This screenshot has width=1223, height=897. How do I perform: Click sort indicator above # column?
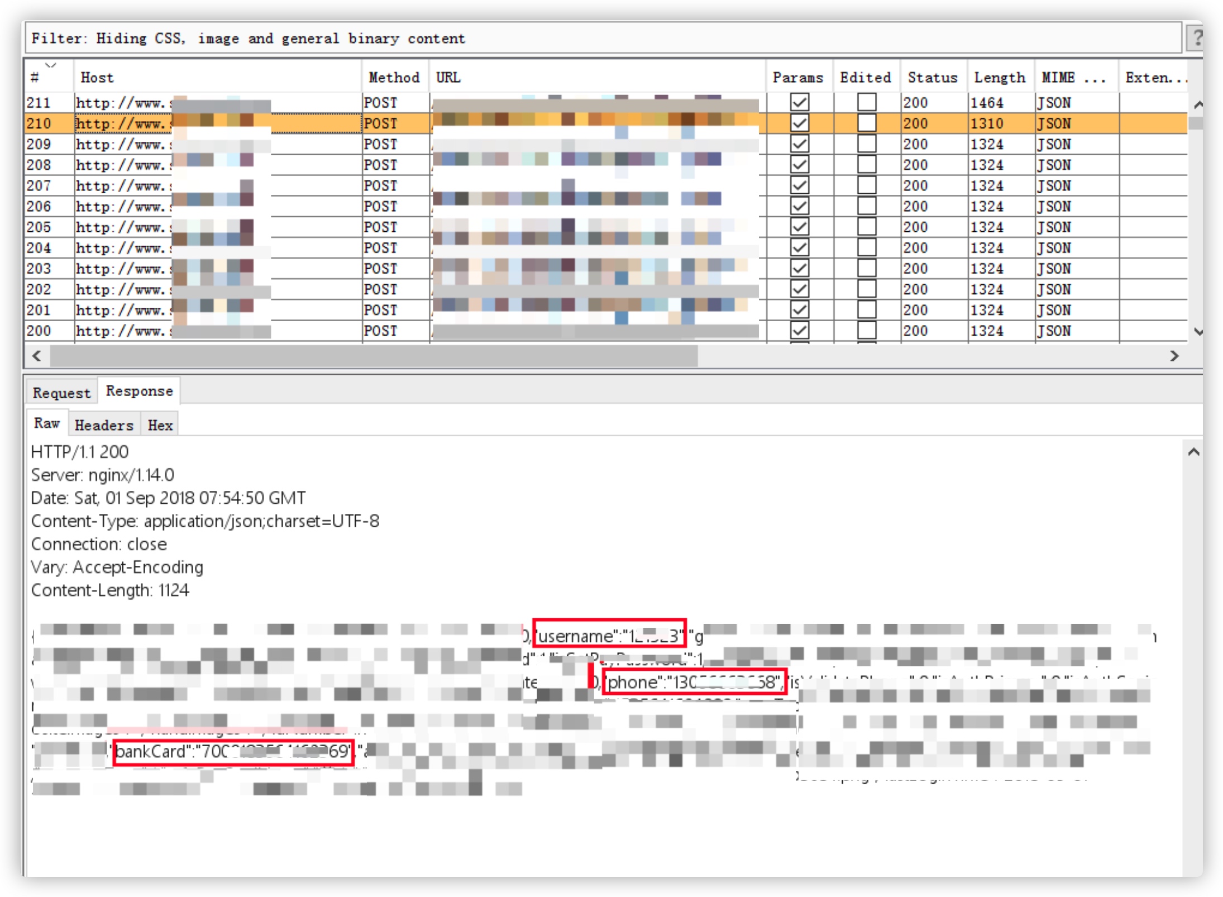click(51, 65)
